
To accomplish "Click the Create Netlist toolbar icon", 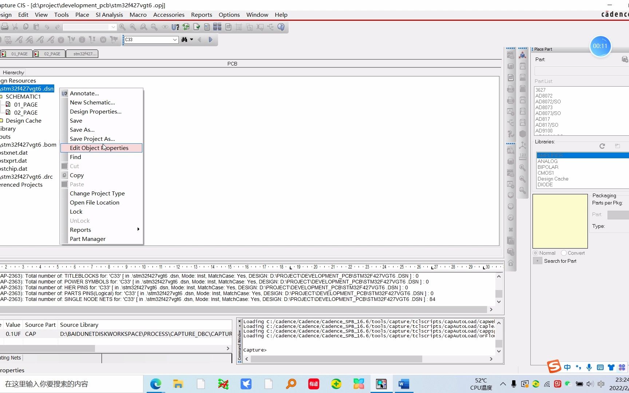I will pos(207,27).
